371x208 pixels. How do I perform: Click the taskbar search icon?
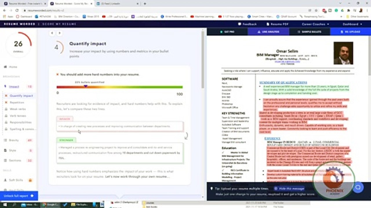pos(14,205)
